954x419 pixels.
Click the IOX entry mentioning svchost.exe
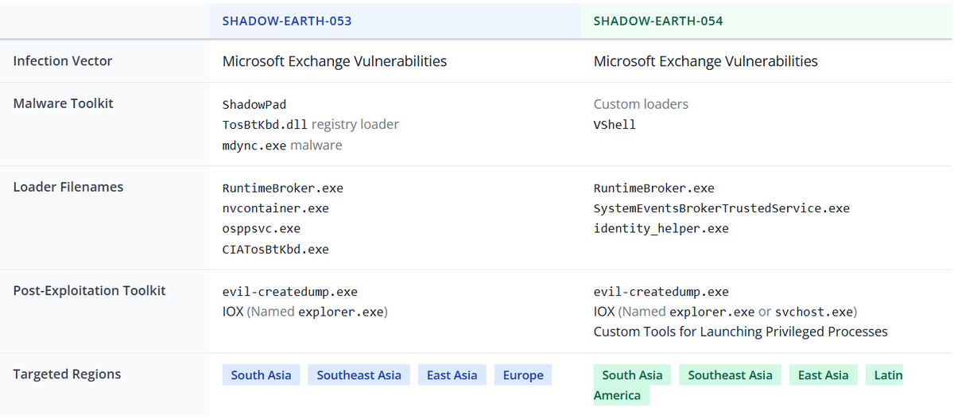(726, 312)
